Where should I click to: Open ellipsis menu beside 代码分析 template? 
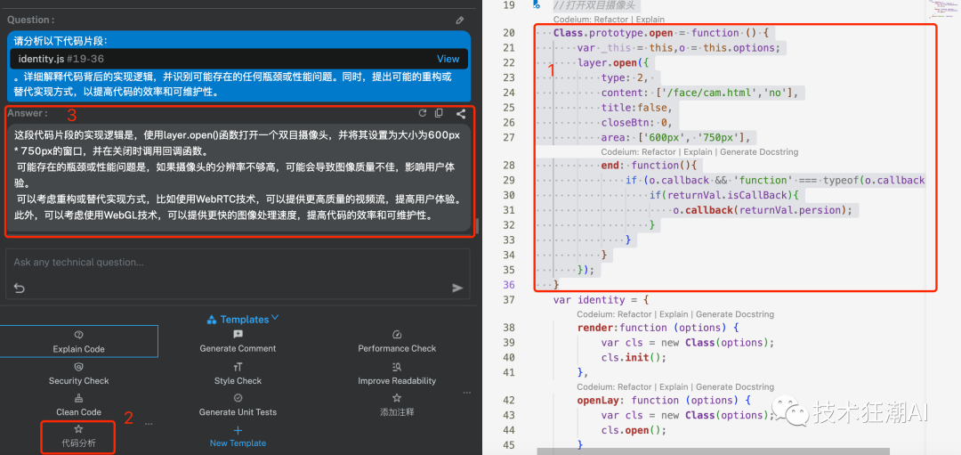pos(149,423)
